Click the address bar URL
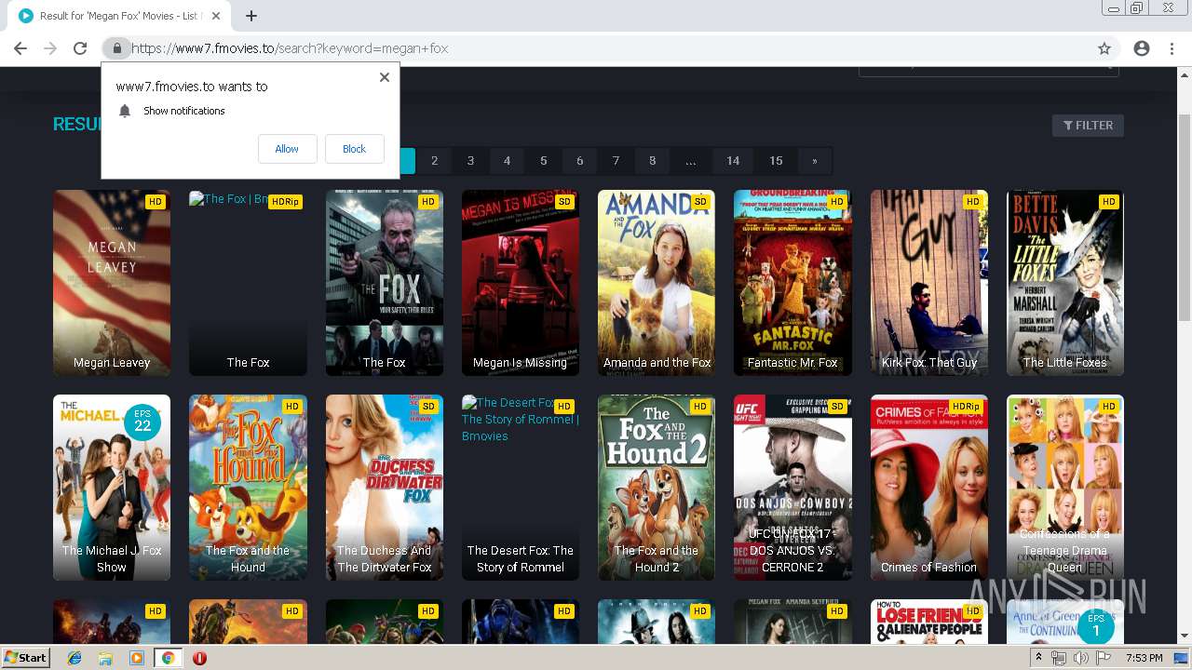 tap(290, 48)
